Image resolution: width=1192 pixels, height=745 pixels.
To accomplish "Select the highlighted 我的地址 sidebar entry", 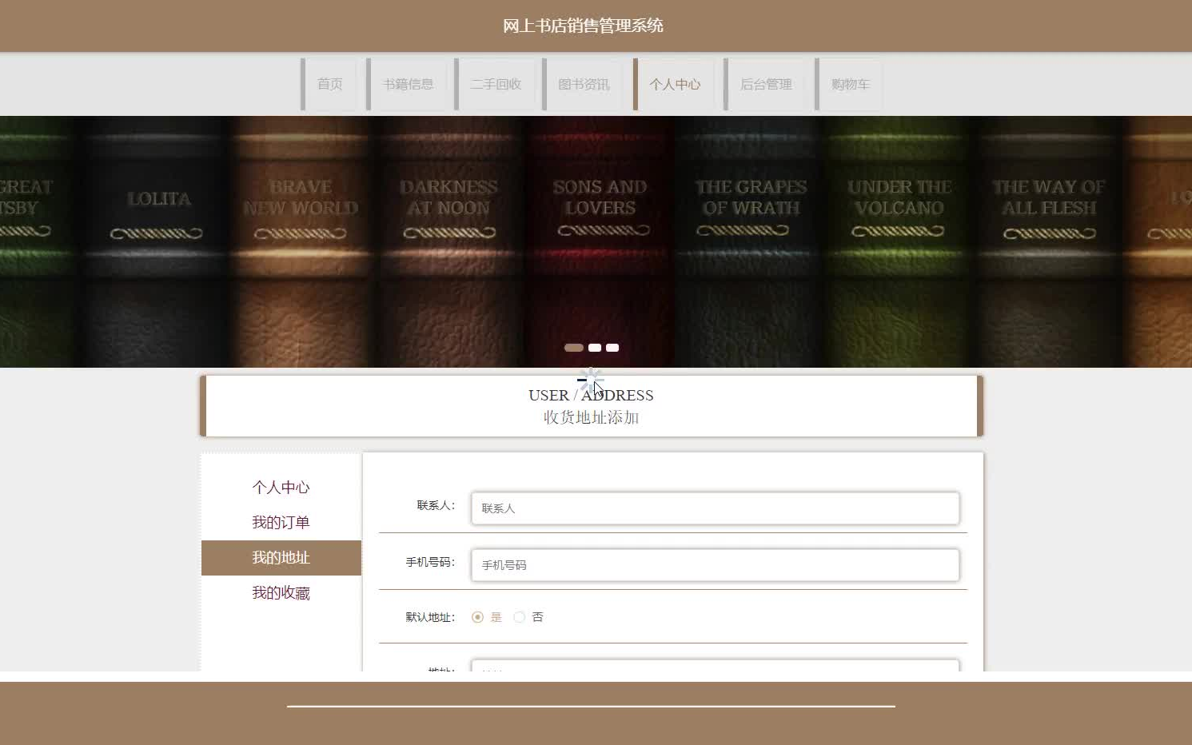I will click(x=281, y=557).
